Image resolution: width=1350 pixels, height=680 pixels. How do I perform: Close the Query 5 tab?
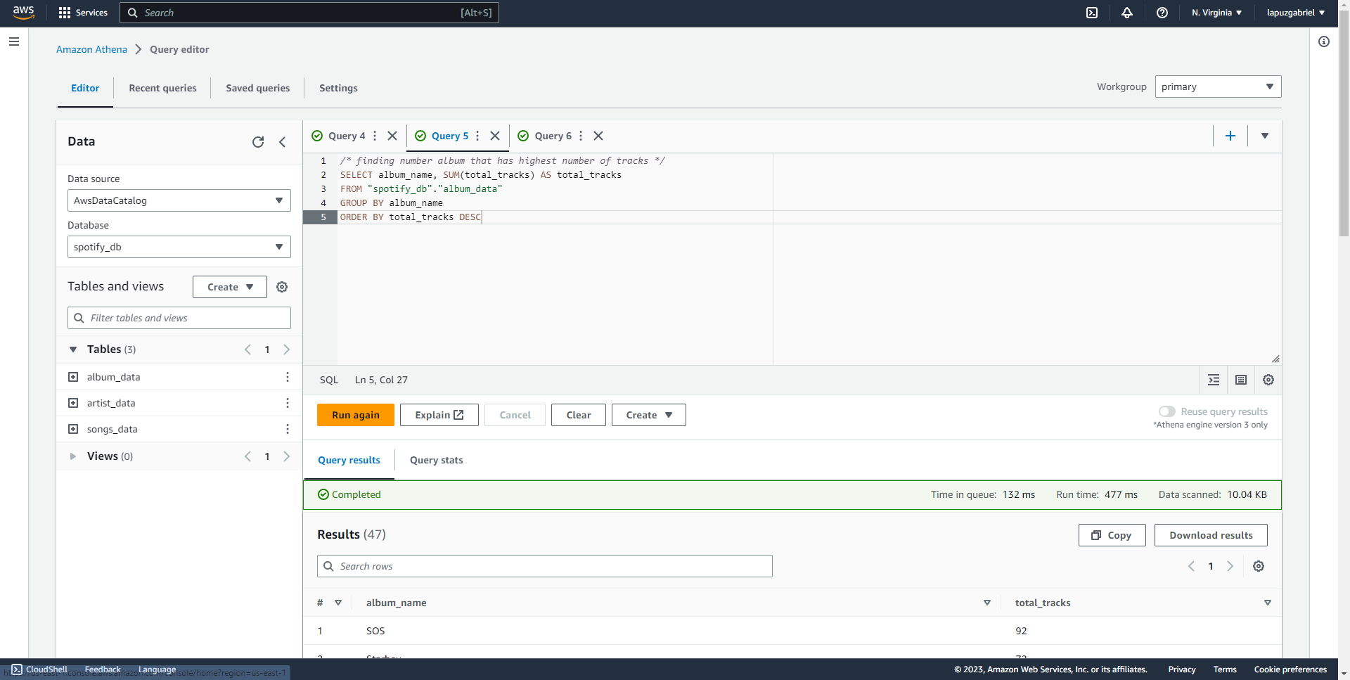pyautogui.click(x=495, y=136)
